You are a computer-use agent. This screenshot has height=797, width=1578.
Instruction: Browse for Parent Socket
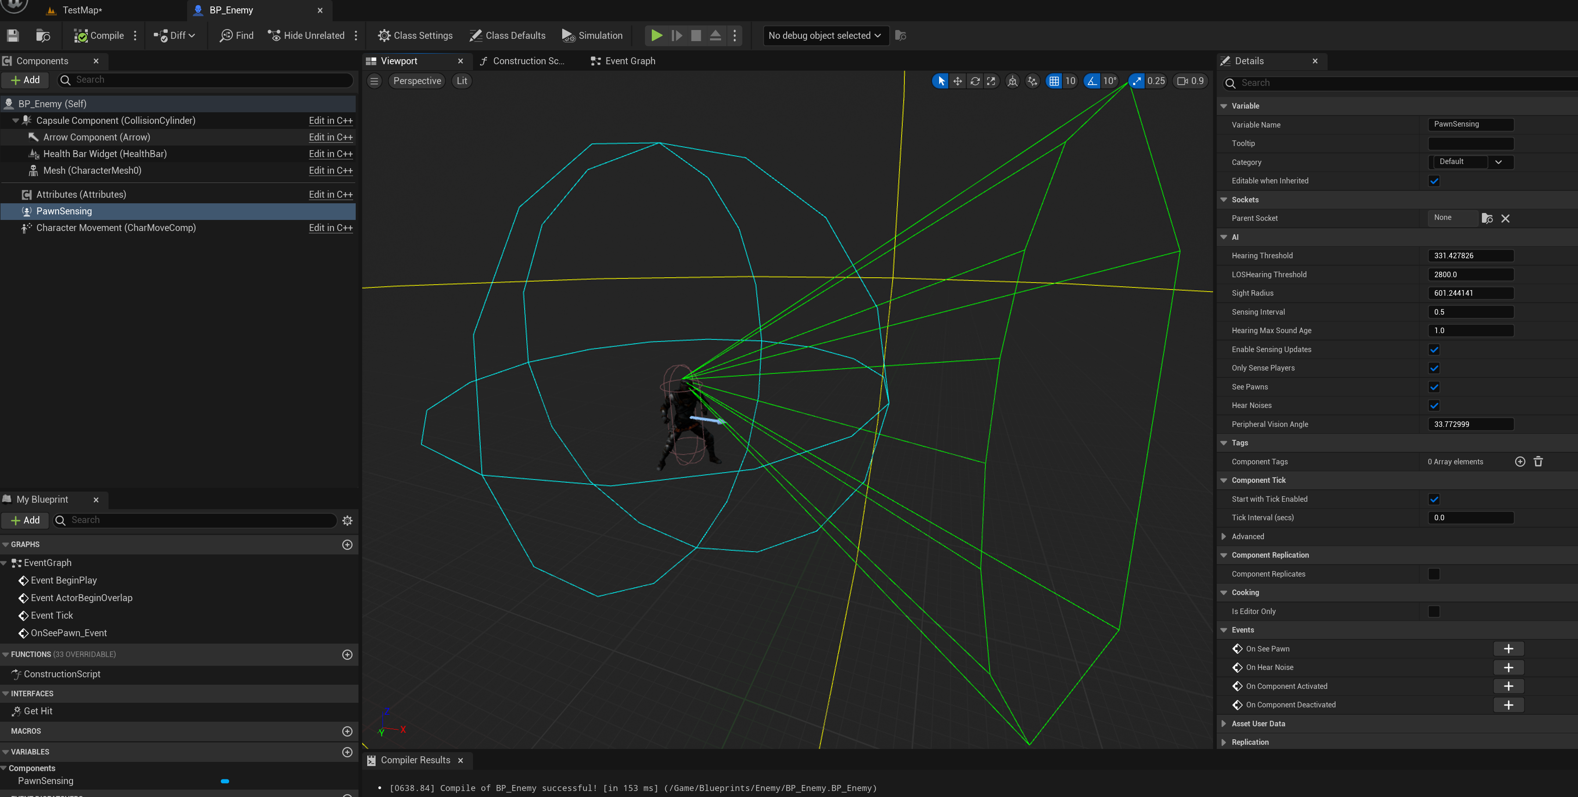[x=1487, y=219]
